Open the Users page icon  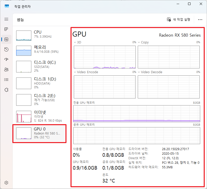pos(6,69)
